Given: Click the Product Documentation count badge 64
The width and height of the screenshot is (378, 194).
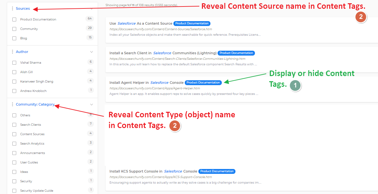Looking at the screenshot, I should click(x=90, y=19).
